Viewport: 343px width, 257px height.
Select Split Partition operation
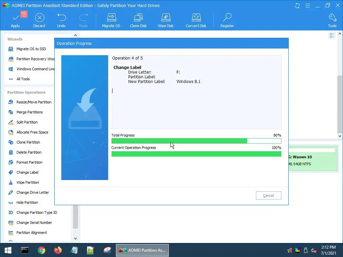coord(23,122)
